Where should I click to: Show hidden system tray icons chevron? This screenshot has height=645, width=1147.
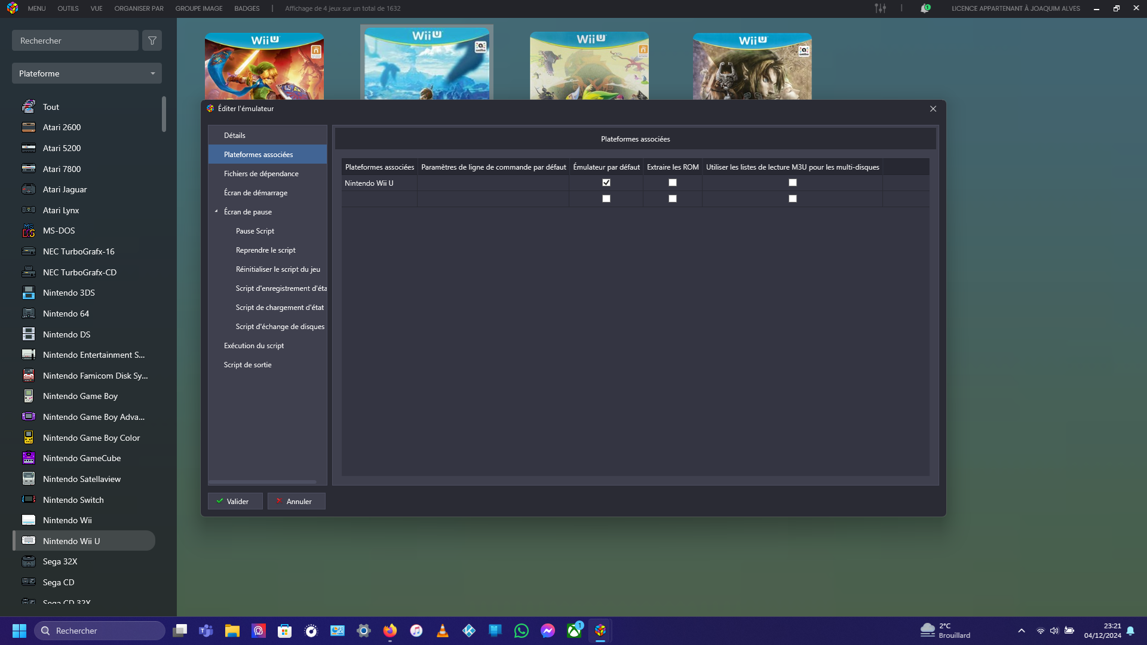pyautogui.click(x=1022, y=631)
